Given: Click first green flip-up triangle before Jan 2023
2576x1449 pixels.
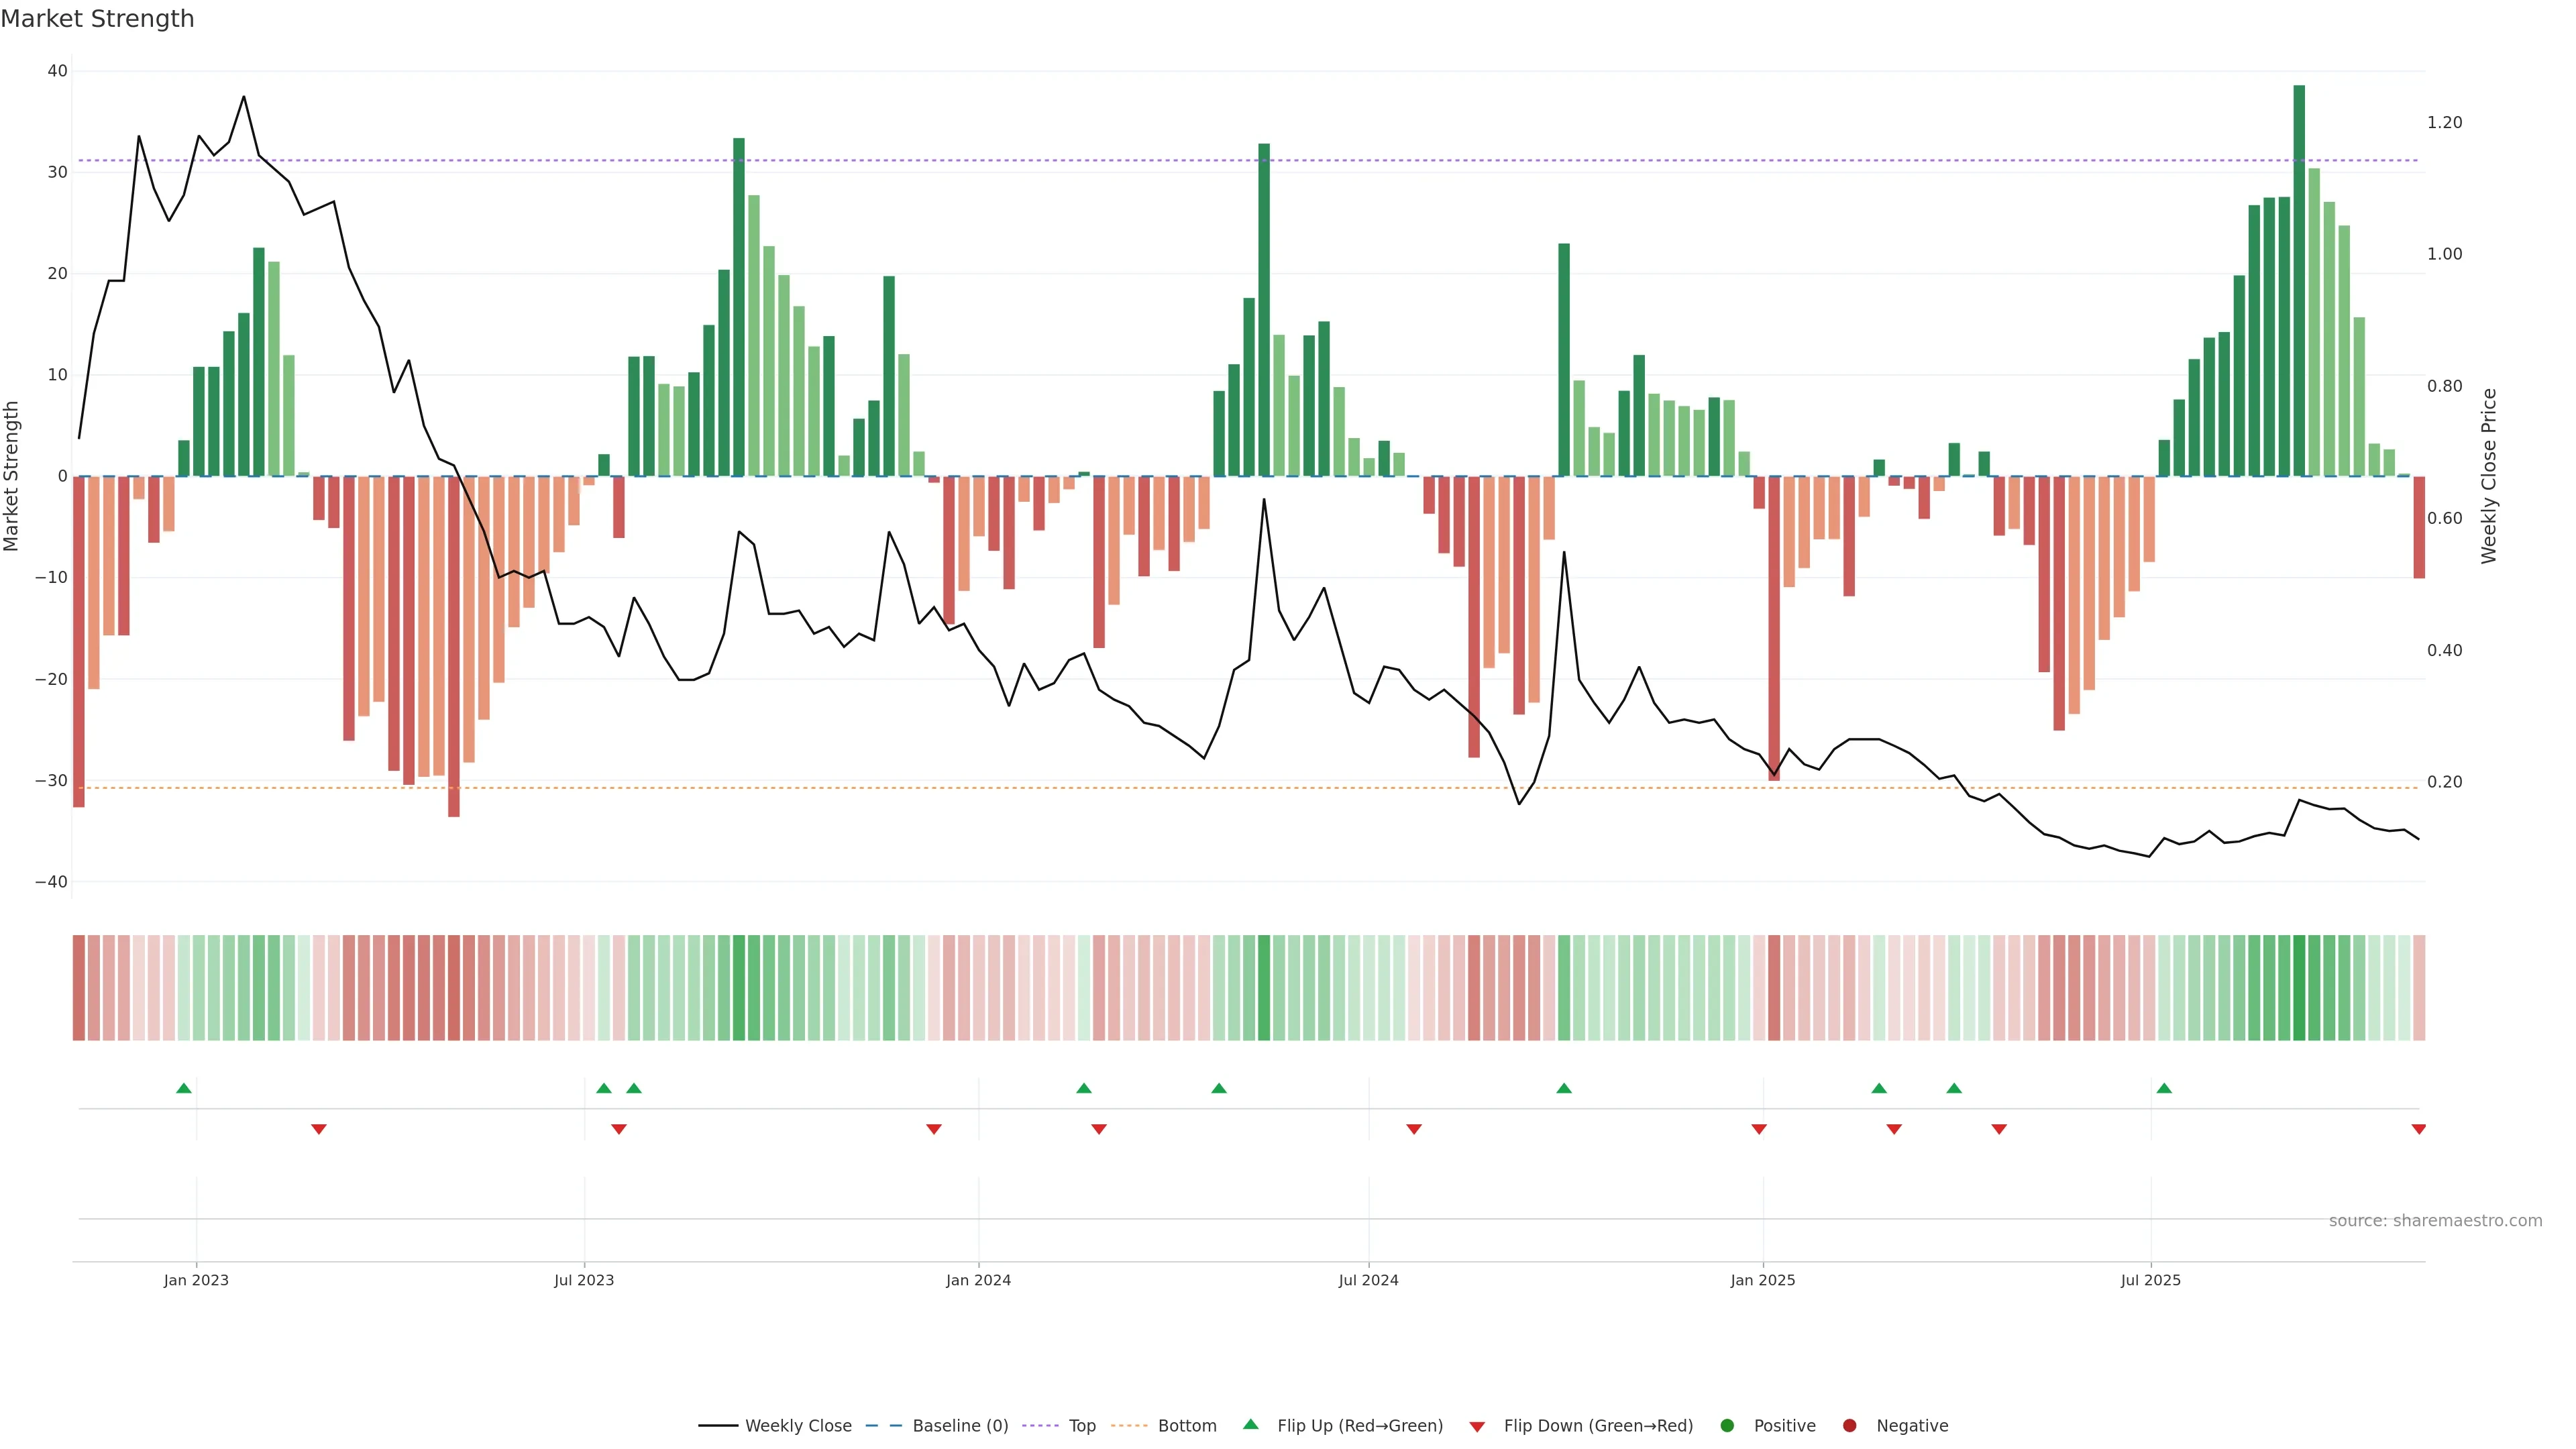Looking at the screenshot, I should (184, 1088).
